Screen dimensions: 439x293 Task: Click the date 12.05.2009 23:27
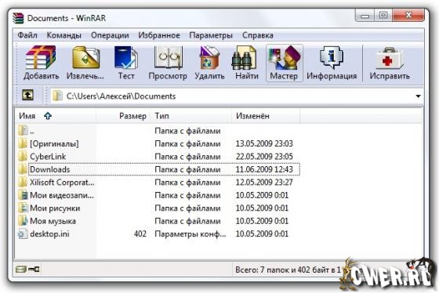tap(264, 183)
